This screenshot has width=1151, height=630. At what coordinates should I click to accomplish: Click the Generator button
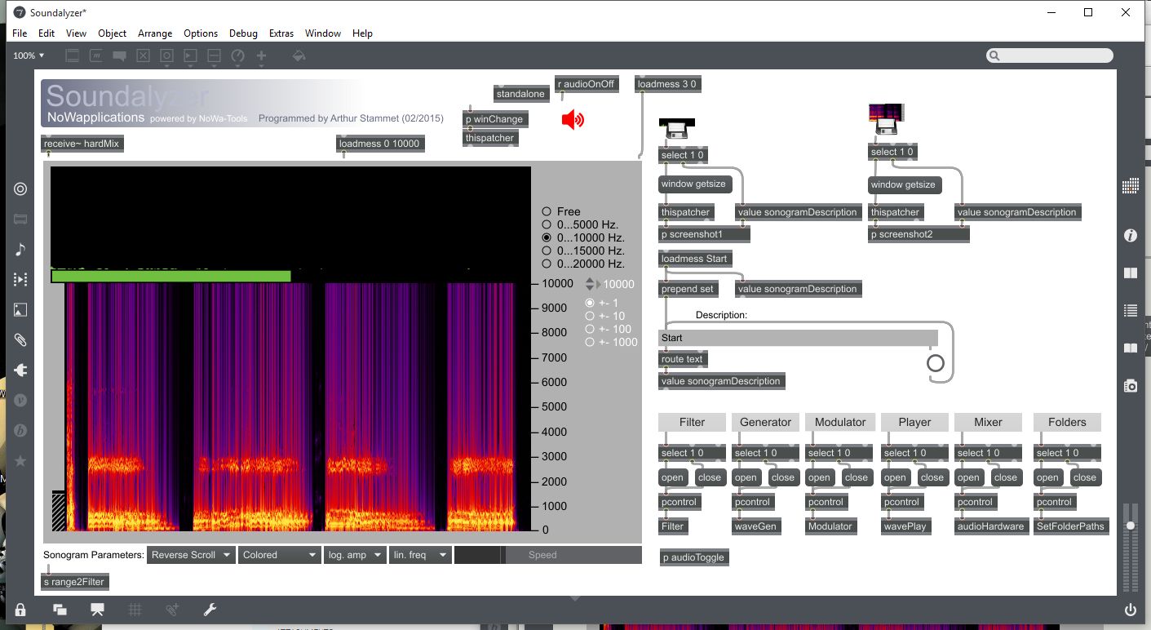[x=765, y=422]
